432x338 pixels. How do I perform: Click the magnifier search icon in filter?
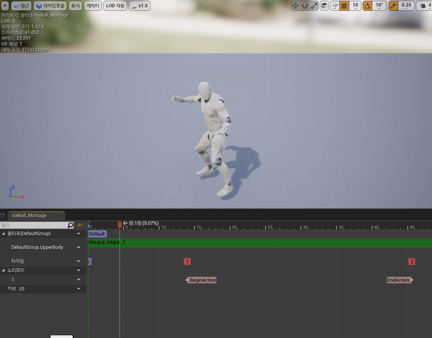click(71, 225)
